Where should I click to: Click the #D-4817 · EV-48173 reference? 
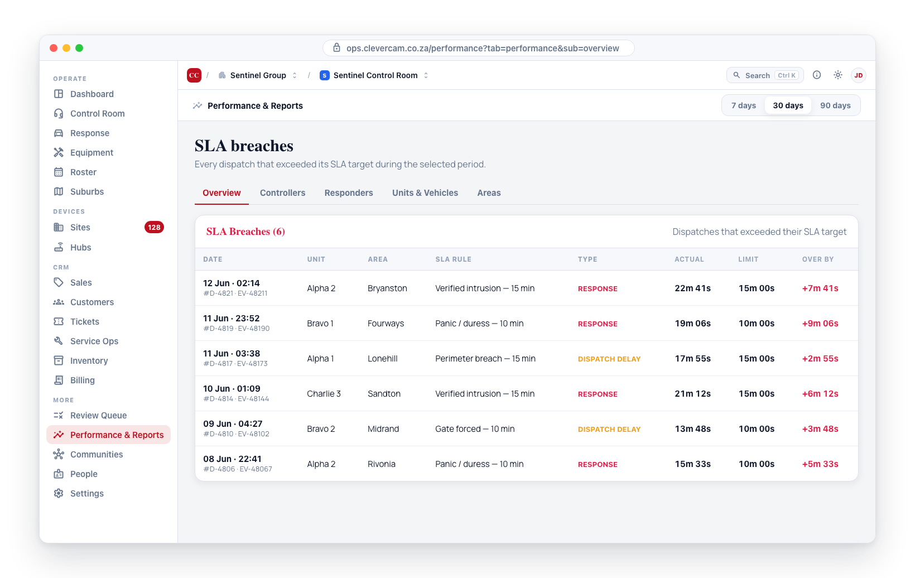click(x=235, y=364)
